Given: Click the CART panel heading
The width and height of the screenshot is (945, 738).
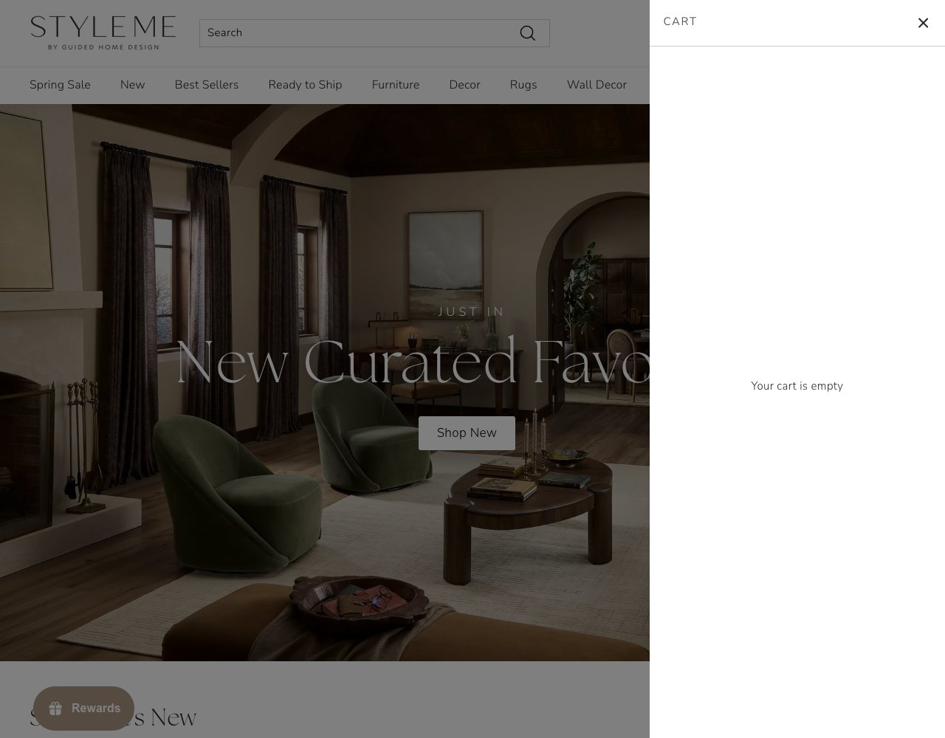Looking at the screenshot, I should pos(680,21).
